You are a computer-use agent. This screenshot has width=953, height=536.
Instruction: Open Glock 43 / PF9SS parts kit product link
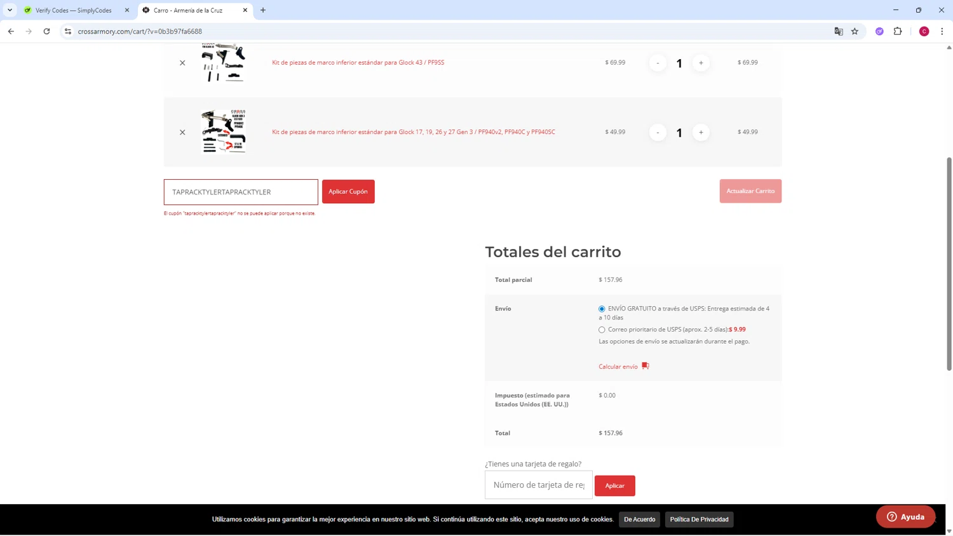coord(358,62)
